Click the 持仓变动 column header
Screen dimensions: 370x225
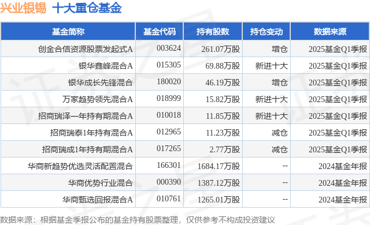coord(267,32)
